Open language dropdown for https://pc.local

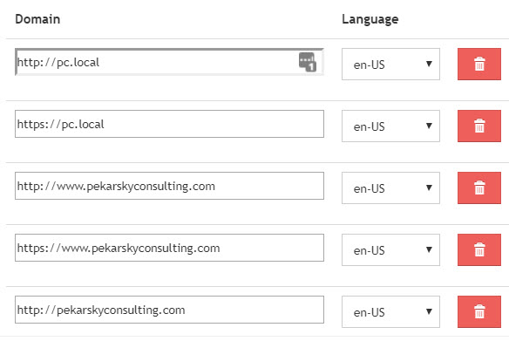(390, 126)
